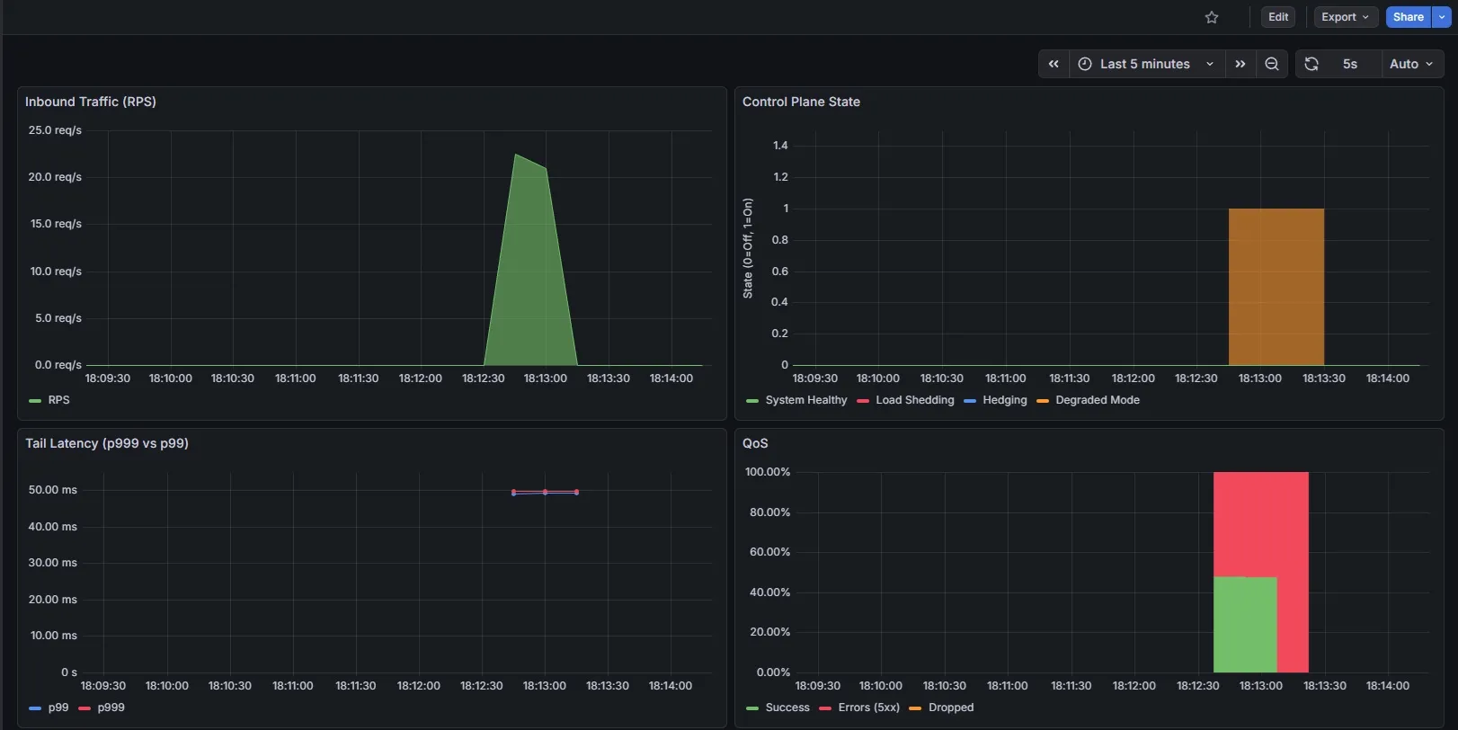
Task: Shift time range backward
Action: click(x=1053, y=64)
